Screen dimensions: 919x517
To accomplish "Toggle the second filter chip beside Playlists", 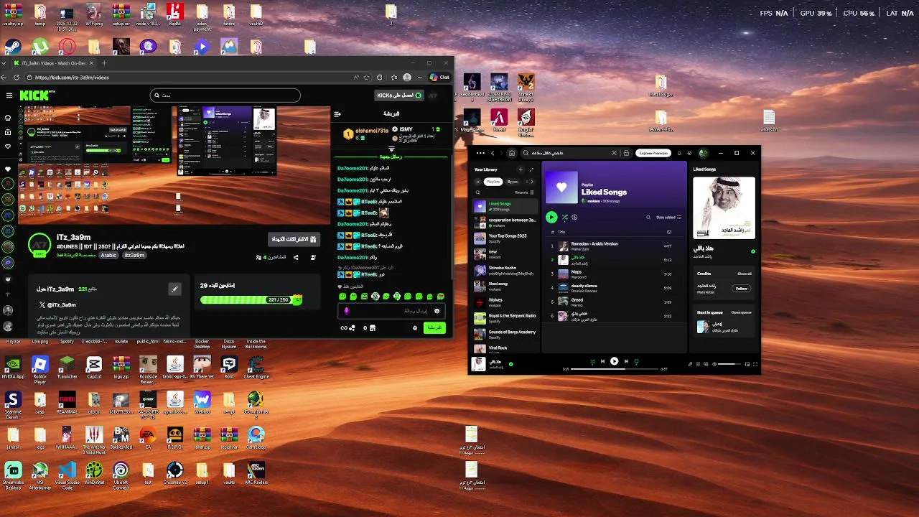I will (x=513, y=182).
